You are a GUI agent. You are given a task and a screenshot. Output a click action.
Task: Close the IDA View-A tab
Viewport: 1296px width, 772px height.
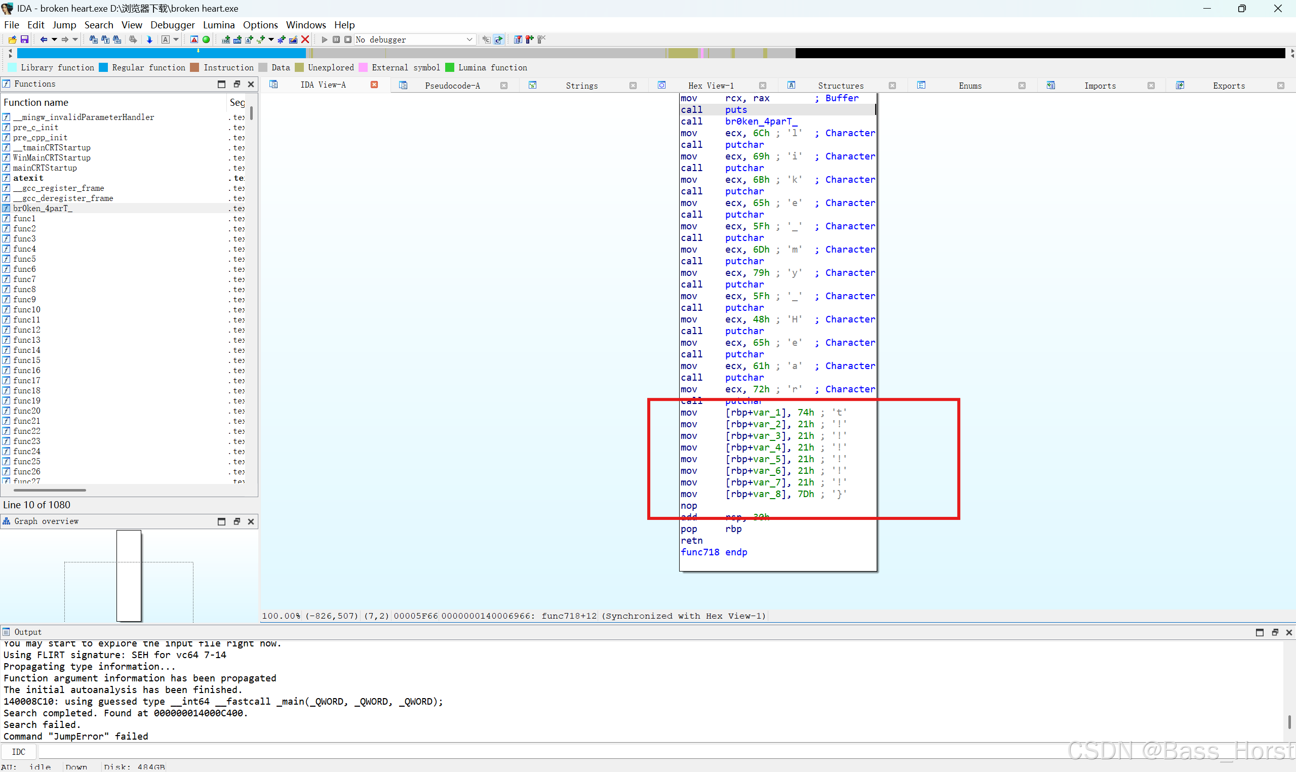(x=374, y=85)
